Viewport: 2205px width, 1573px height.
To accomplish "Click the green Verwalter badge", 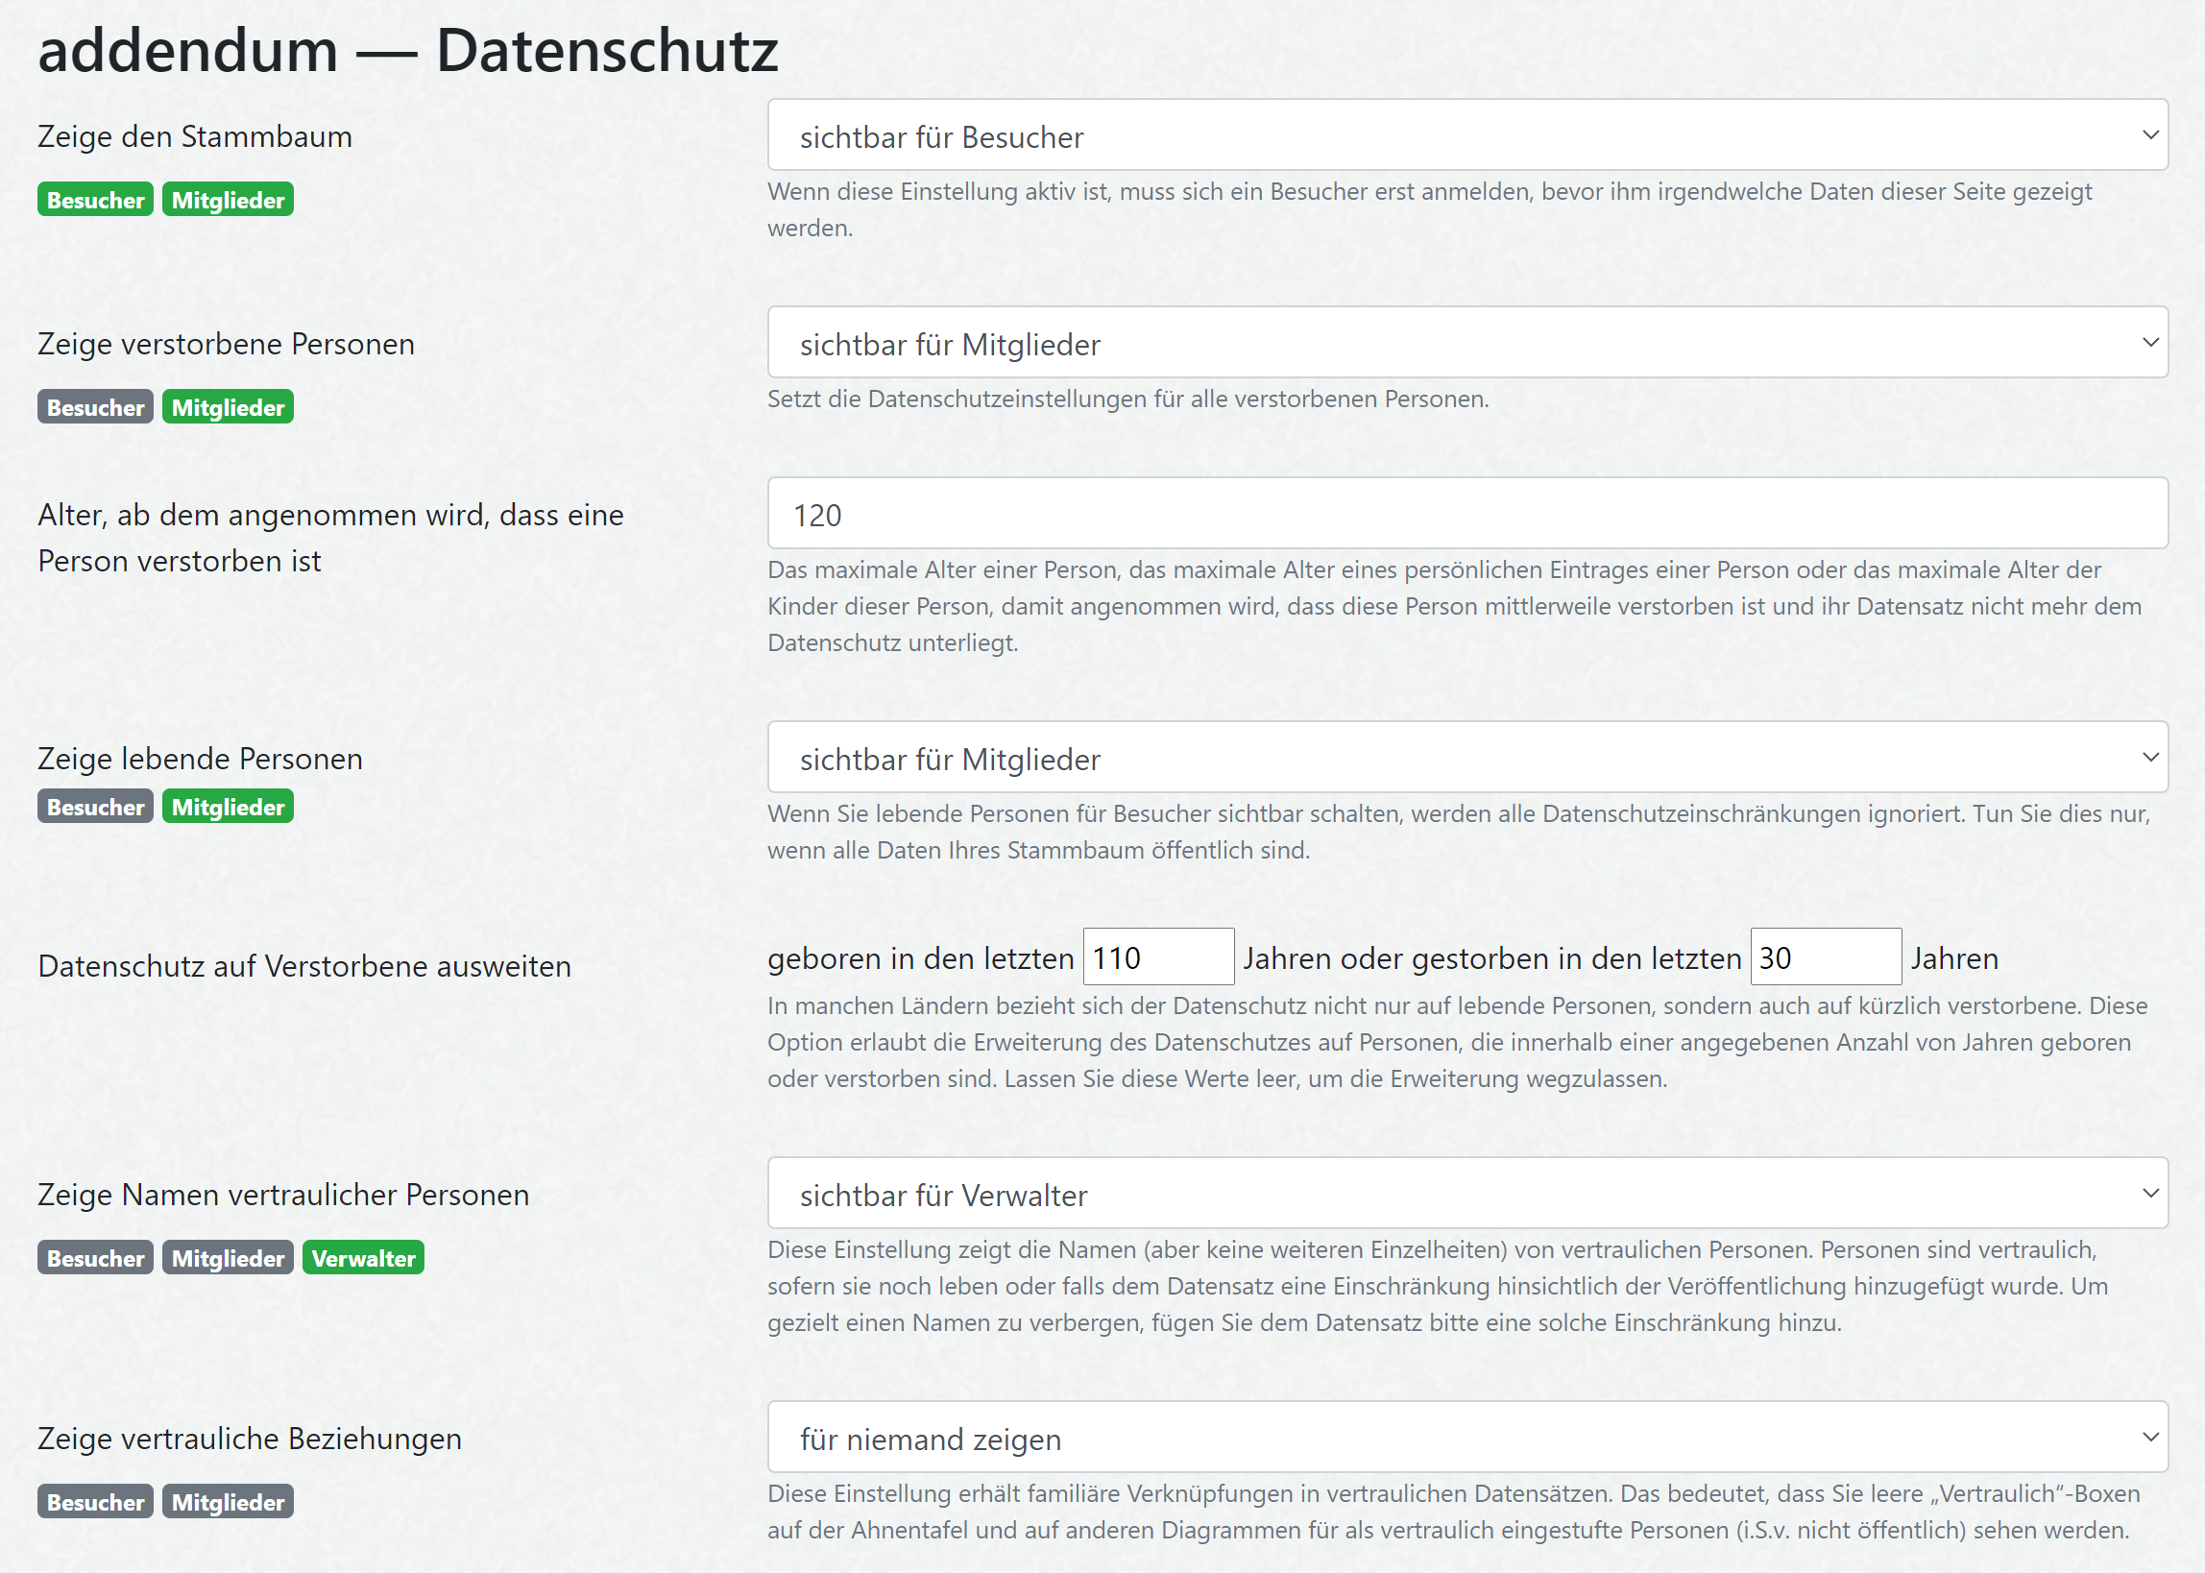I will [x=363, y=1258].
